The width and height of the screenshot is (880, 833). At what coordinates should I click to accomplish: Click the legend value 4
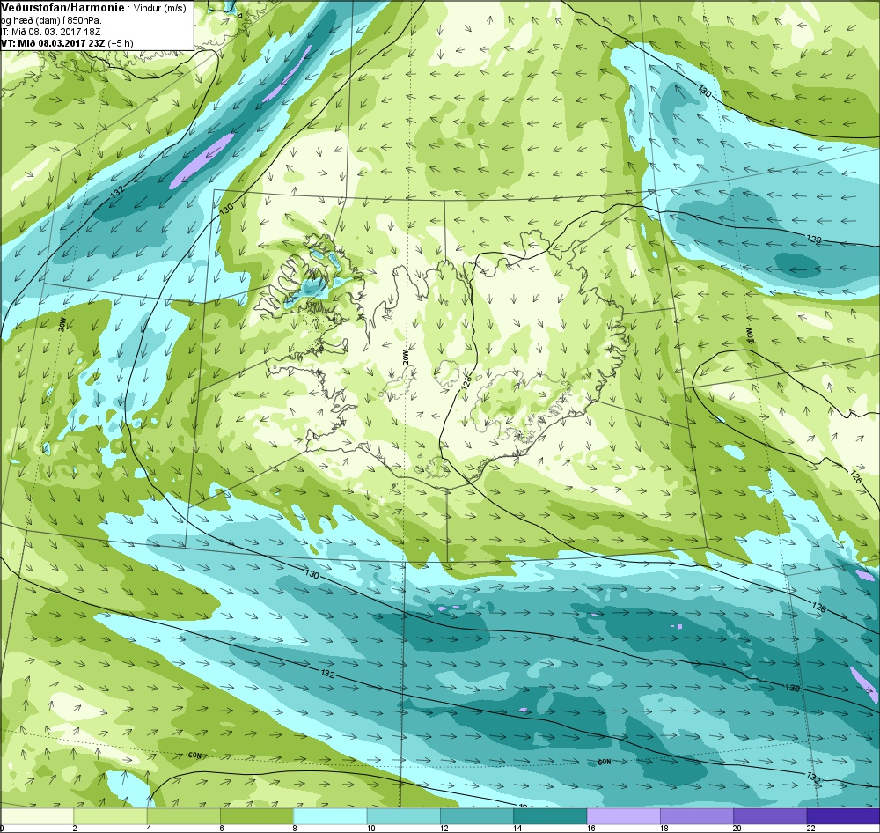coord(148,828)
